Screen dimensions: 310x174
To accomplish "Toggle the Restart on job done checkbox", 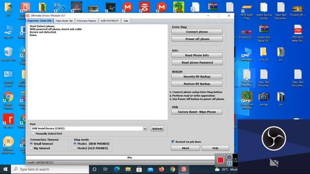I will click(172, 142).
